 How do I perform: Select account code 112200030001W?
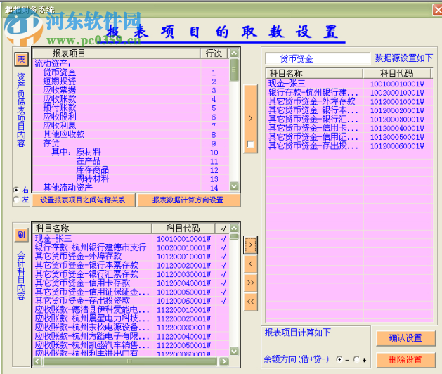(x=184, y=328)
